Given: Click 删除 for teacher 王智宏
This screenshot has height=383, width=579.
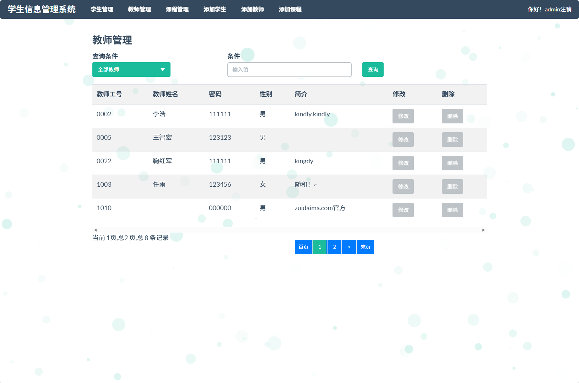Looking at the screenshot, I should pyautogui.click(x=452, y=139).
